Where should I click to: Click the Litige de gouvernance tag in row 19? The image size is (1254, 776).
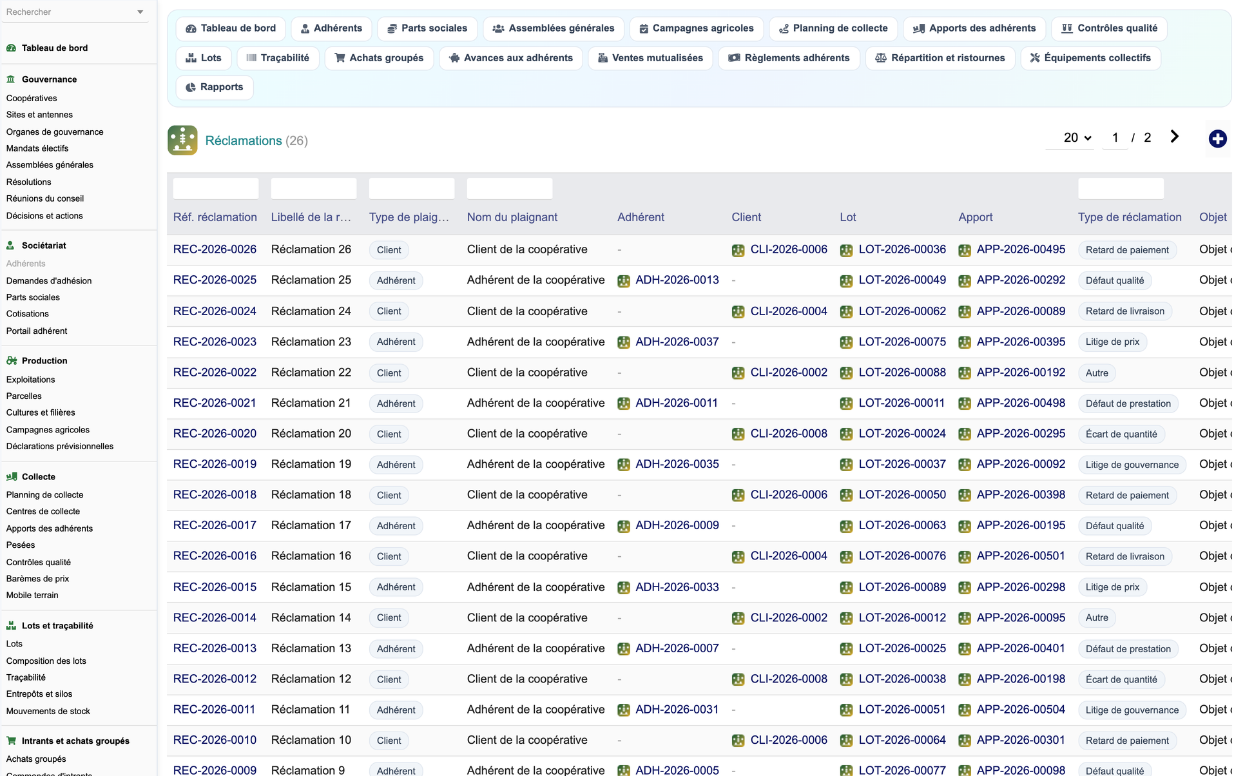coord(1132,465)
